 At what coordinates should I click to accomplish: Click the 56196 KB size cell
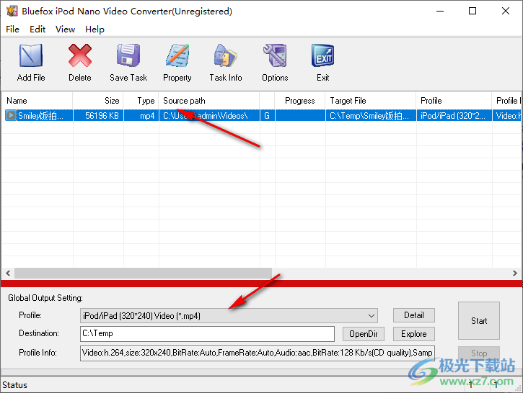pos(98,116)
